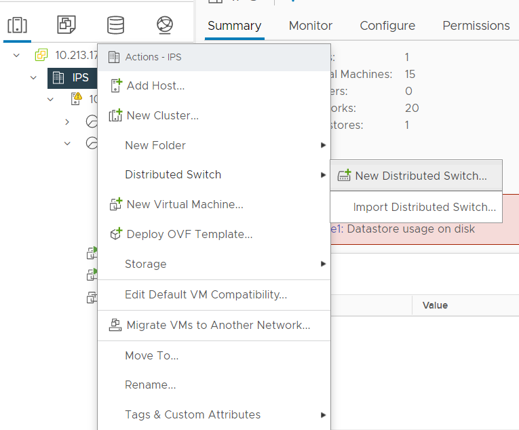
Task: Click the Deploy OVF Template icon
Action: coord(116,234)
